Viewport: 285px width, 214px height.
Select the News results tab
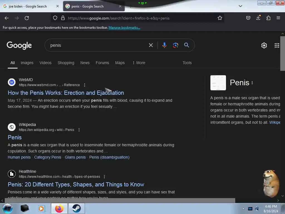pos(85,63)
